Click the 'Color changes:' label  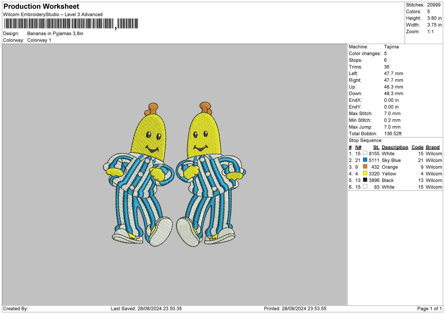[365, 53]
